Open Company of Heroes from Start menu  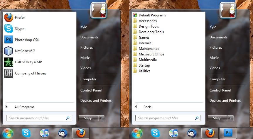pyautogui.click(x=39, y=73)
